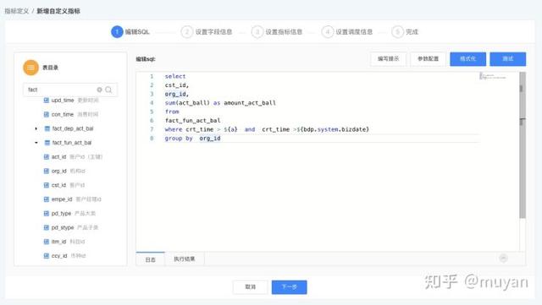Click the SQL editor vertical scrollbar

[x=523, y=145]
